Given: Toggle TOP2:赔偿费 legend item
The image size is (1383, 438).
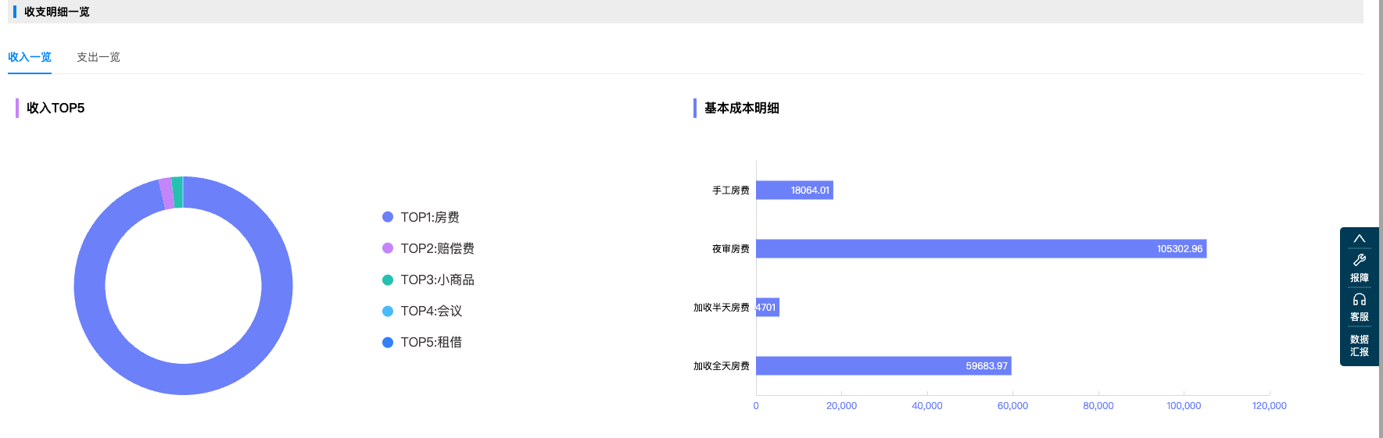Looking at the screenshot, I should pos(428,248).
